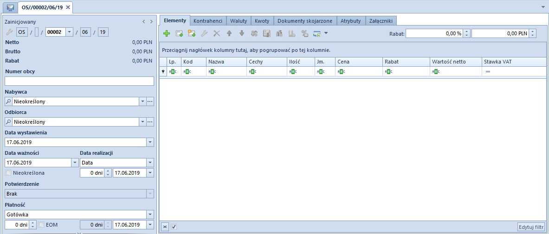The width and height of the screenshot is (549, 234).
Task: Expand the Płatność Gotówka dropdown
Action: coord(150,215)
